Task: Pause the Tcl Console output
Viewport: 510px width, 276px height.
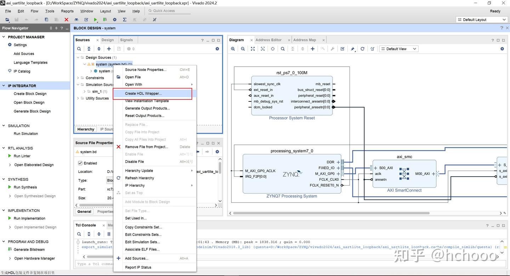Action: click(109, 234)
